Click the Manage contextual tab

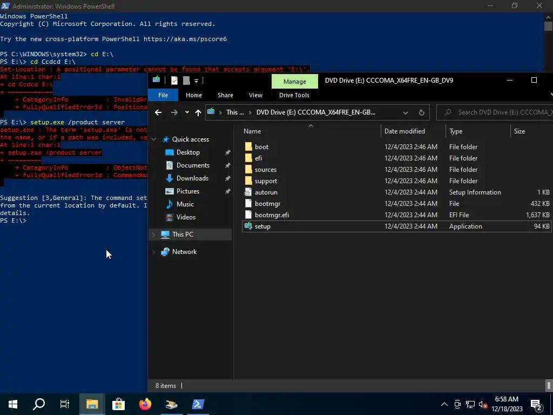point(294,82)
